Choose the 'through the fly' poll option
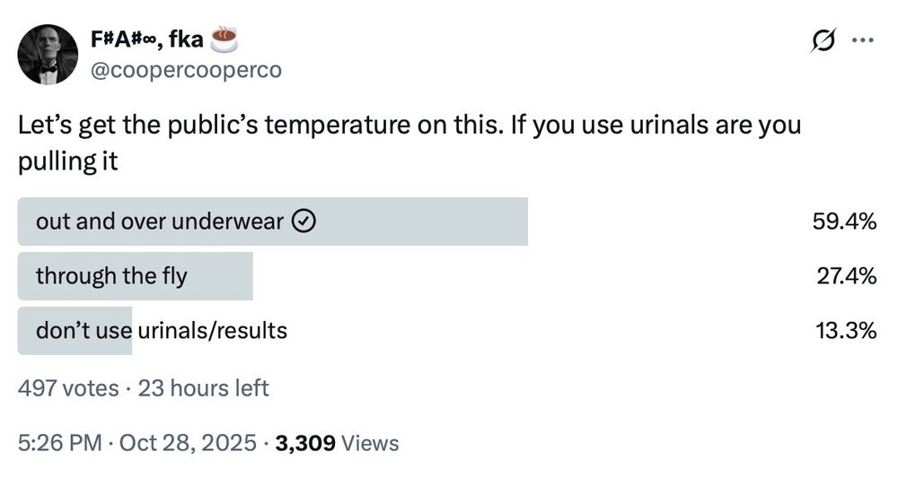Image resolution: width=898 pixels, height=478 pixels. point(111,276)
